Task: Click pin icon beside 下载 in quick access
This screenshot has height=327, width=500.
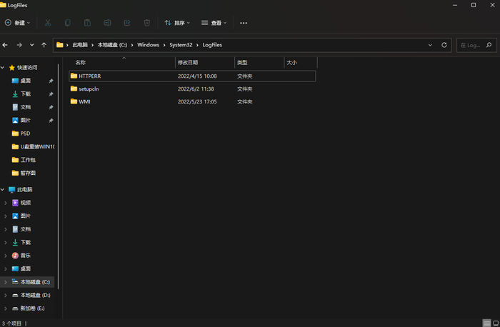Action: point(51,94)
